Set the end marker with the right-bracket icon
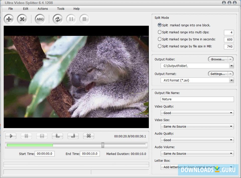Viewport: 241px width, 178px height. 73,136
